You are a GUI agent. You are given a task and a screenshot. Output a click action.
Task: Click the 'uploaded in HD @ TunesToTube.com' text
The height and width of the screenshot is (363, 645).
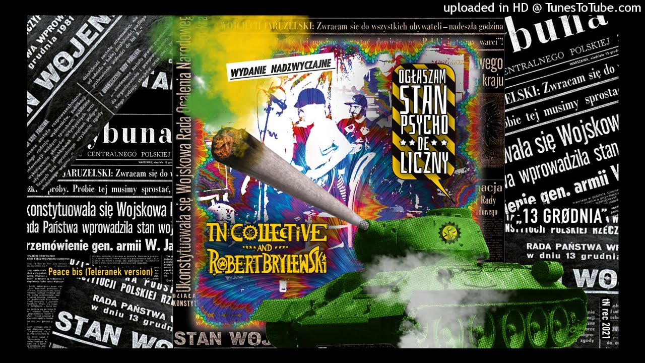pos(542,8)
